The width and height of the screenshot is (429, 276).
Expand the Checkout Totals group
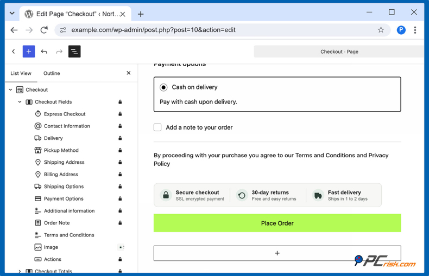20,271
